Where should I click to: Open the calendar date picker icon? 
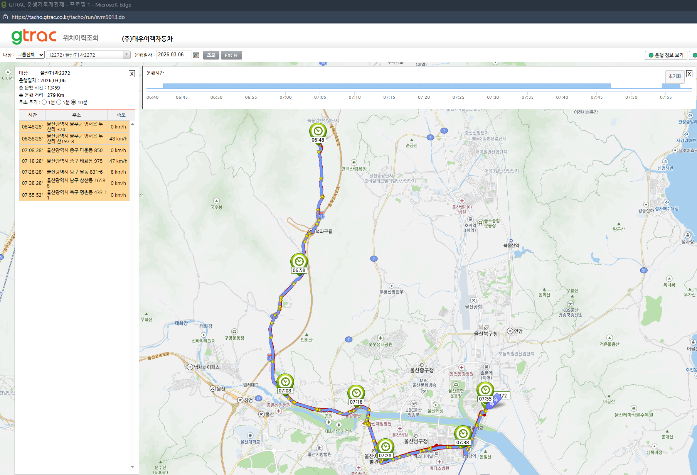tap(196, 55)
